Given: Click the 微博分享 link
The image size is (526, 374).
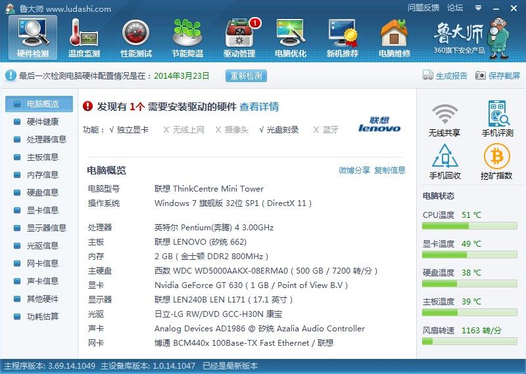Looking at the screenshot, I should pyautogui.click(x=354, y=170).
